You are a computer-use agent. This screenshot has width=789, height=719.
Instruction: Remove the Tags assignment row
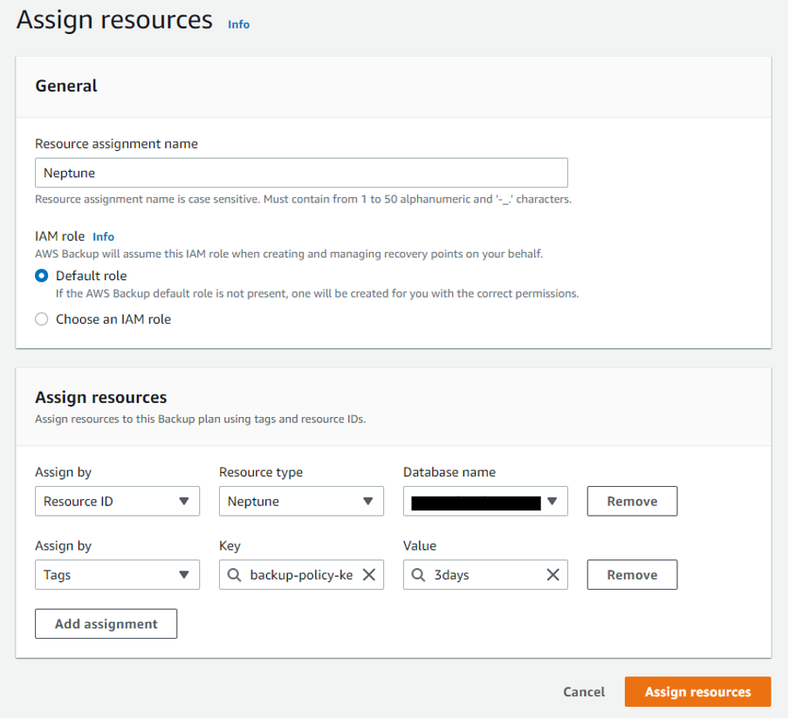point(631,574)
